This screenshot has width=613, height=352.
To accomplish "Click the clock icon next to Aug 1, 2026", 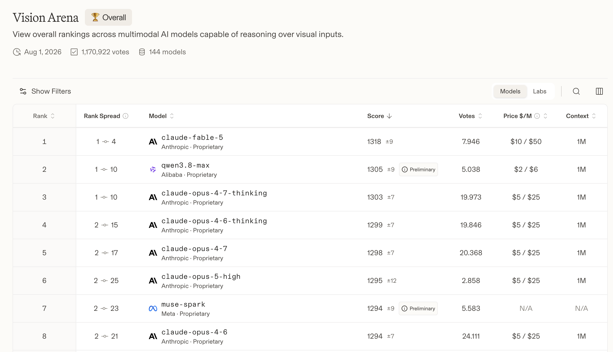I will (17, 52).
